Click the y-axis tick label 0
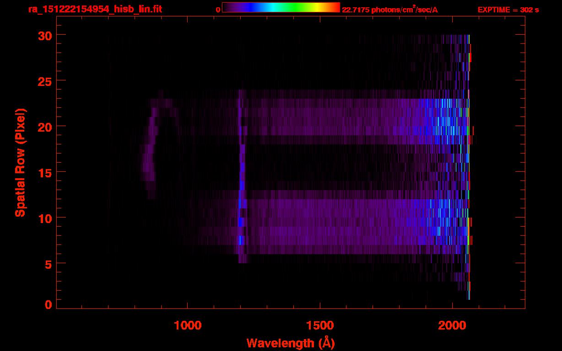This screenshot has height=351, width=562. point(49,304)
